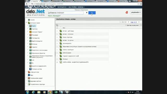Open Internet Explorer from the taskbar

click(x=33, y=92)
